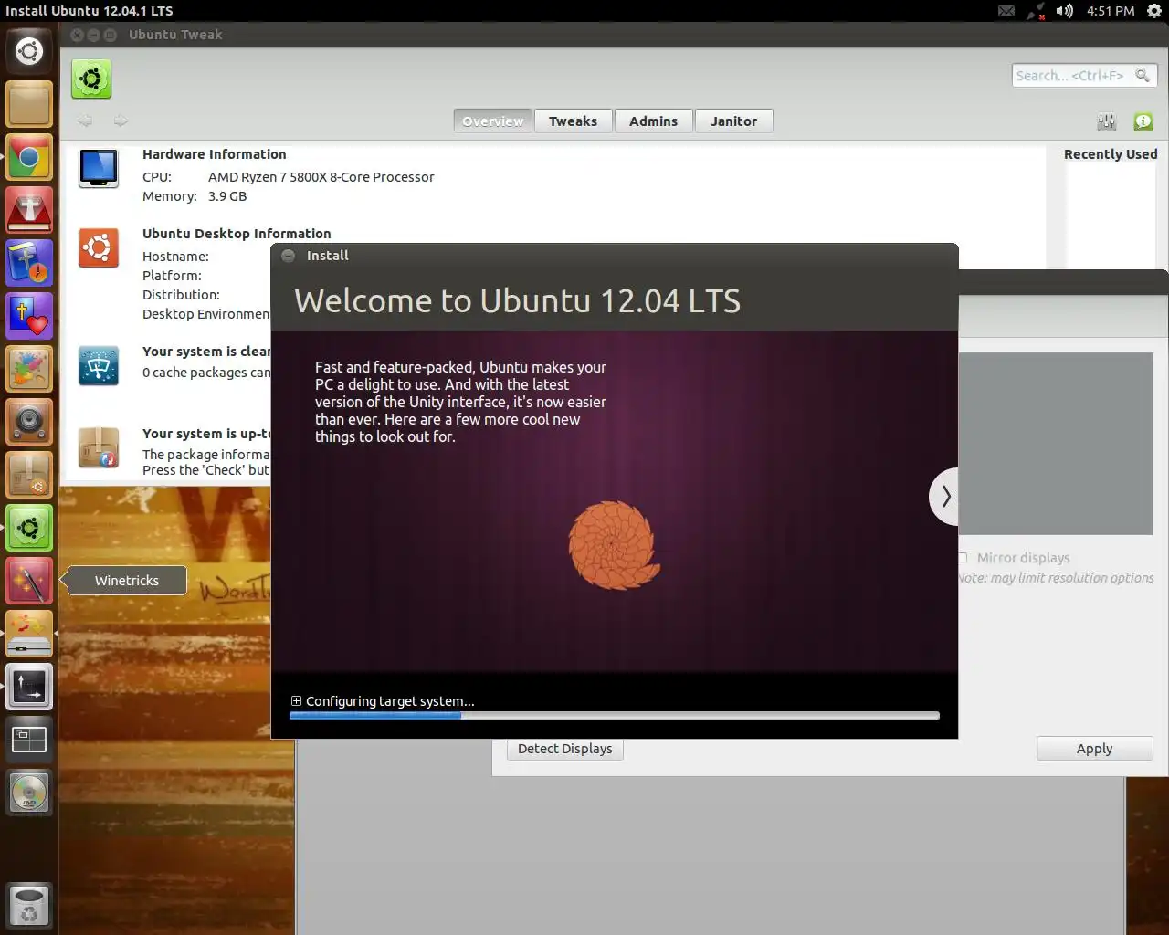
Task: Click the system up-to-date package icon
Action: pyautogui.click(x=99, y=448)
